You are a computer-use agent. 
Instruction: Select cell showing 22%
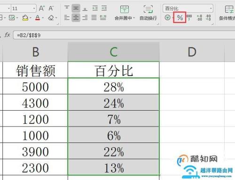point(114,151)
